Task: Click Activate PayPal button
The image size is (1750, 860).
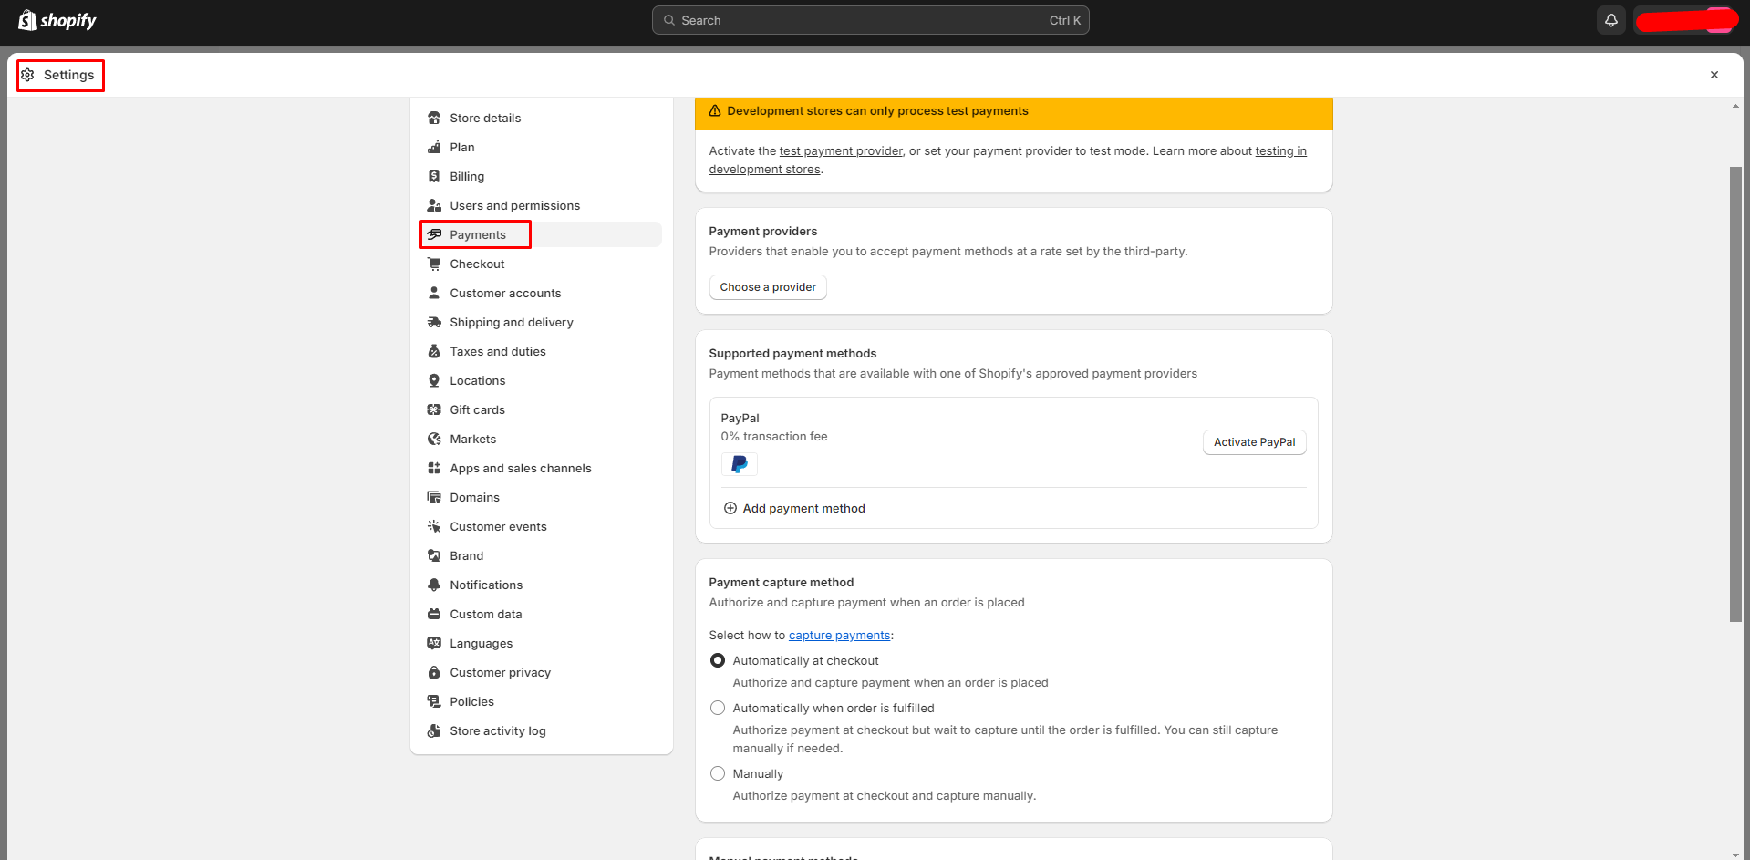Action: pyautogui.click(x=1254, y=442)
